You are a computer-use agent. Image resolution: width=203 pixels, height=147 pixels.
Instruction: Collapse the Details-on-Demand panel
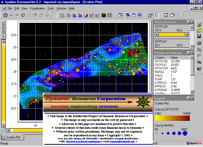[189, 53]
